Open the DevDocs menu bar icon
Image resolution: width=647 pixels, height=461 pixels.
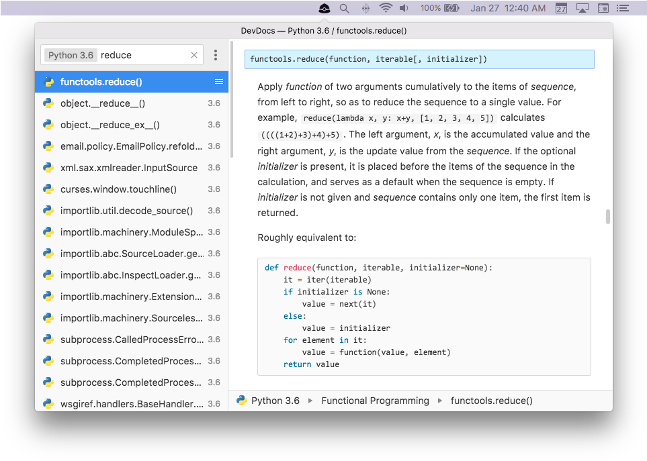pos(325,8)
